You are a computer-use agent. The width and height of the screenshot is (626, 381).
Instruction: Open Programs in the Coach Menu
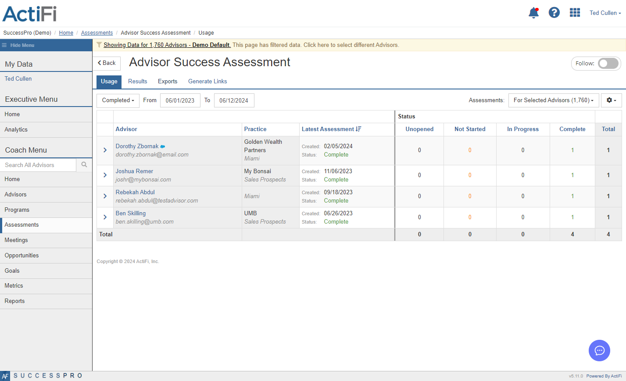[46, 210]
